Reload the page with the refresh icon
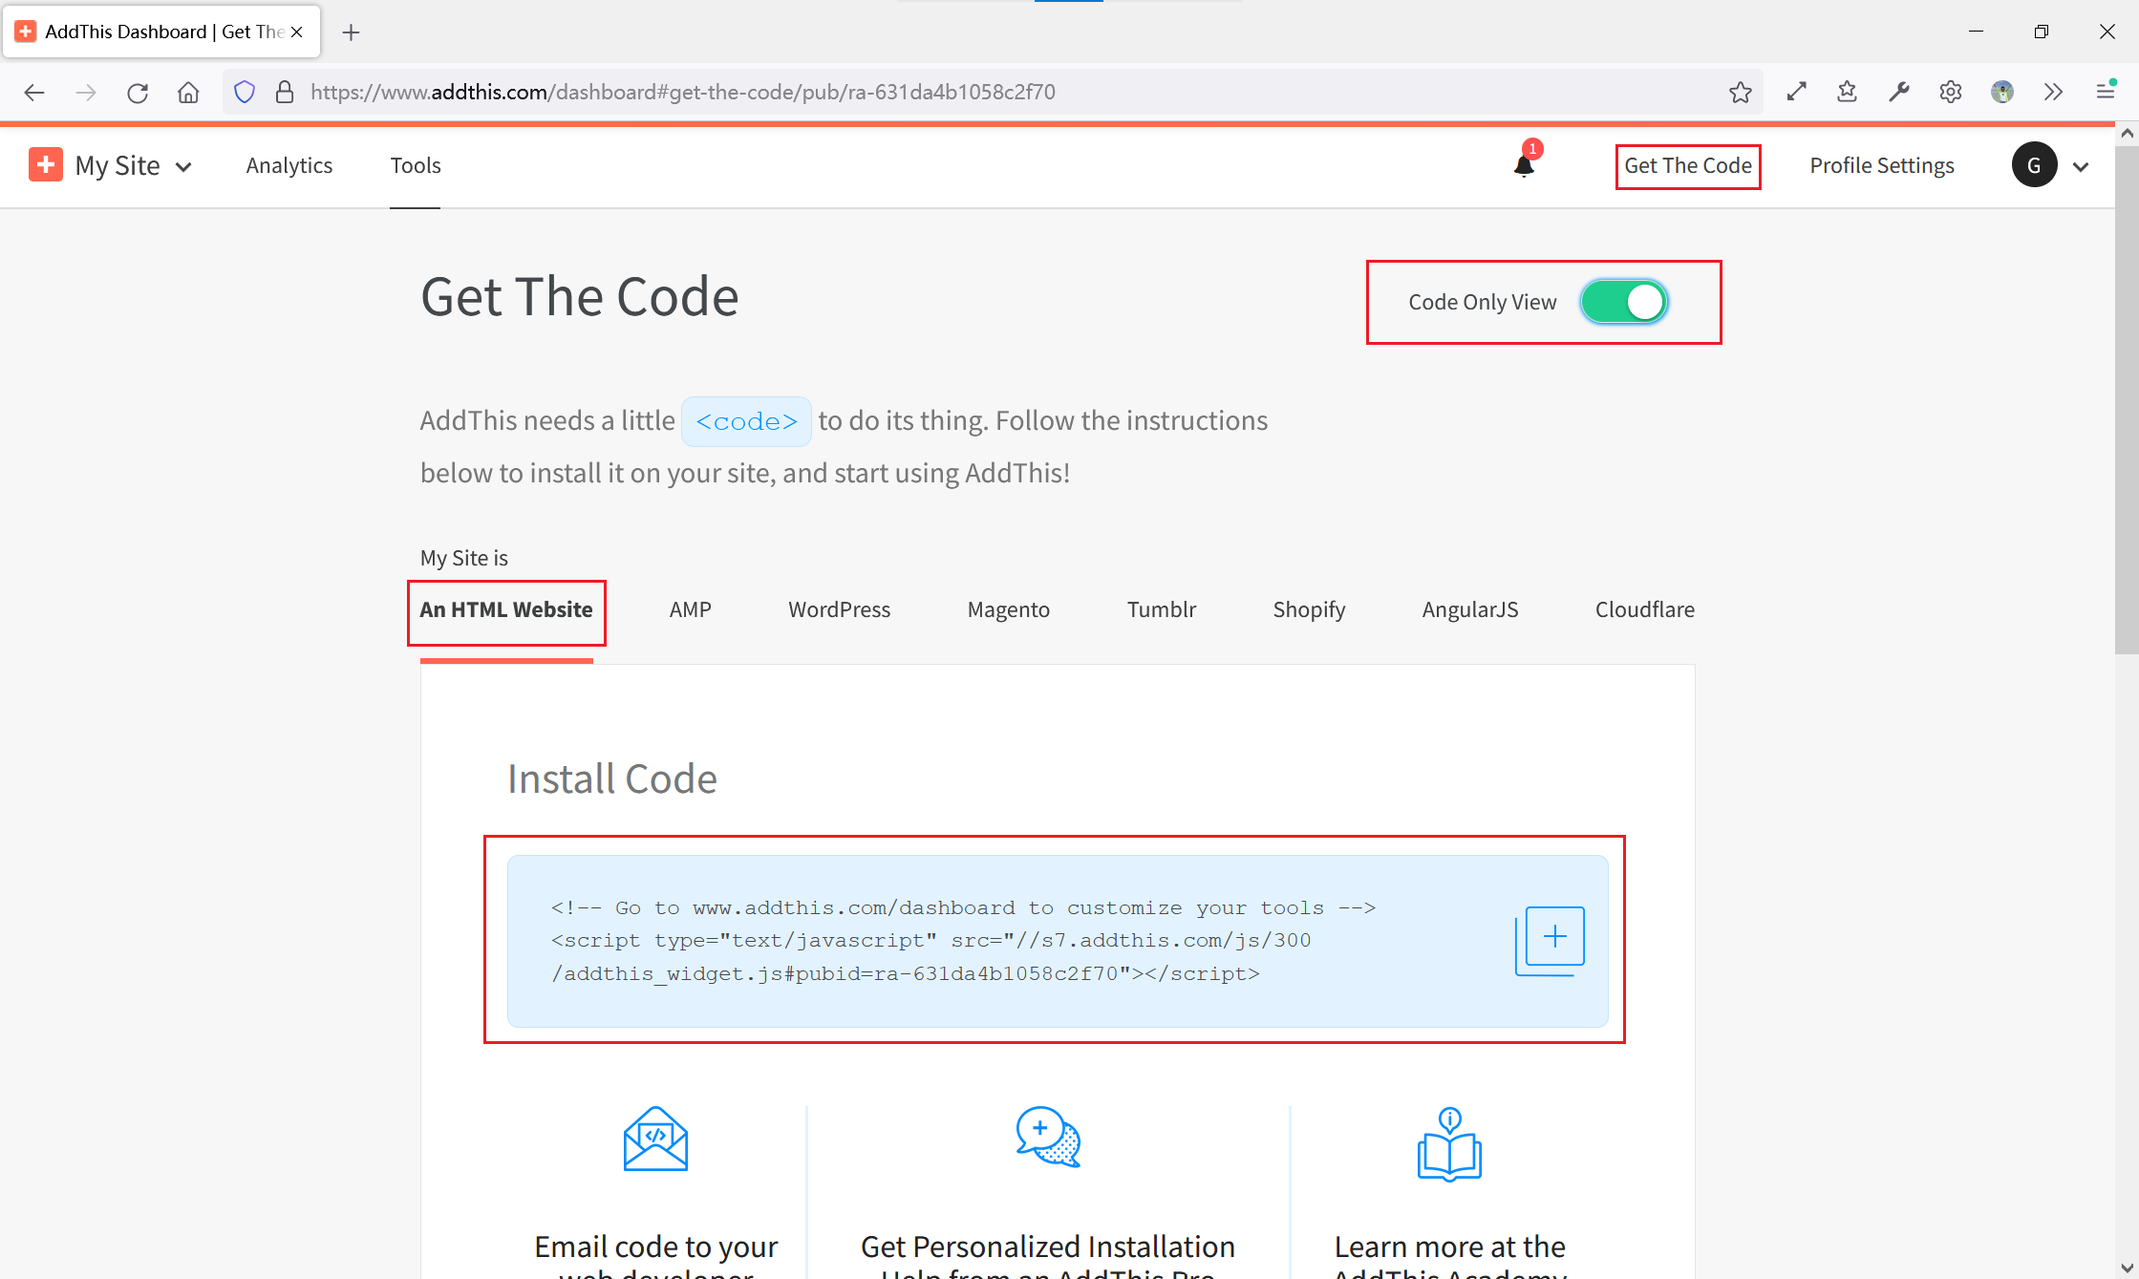The image size is (2139, 1279). point(138,92)
